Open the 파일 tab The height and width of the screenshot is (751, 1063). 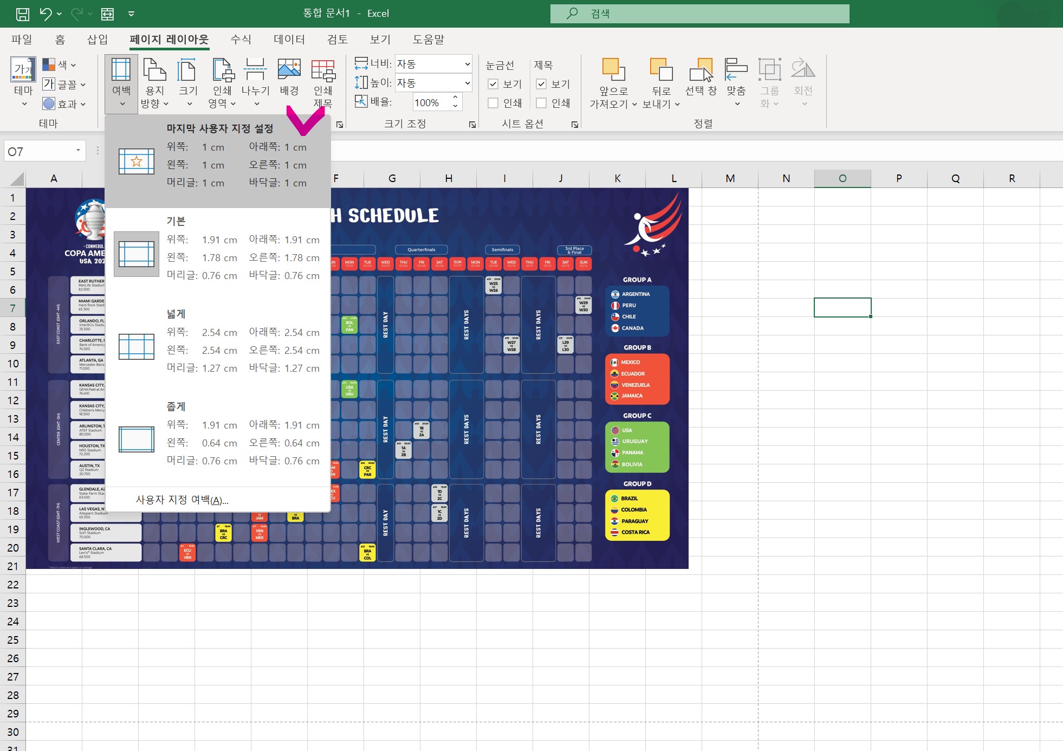click(22, 40)
